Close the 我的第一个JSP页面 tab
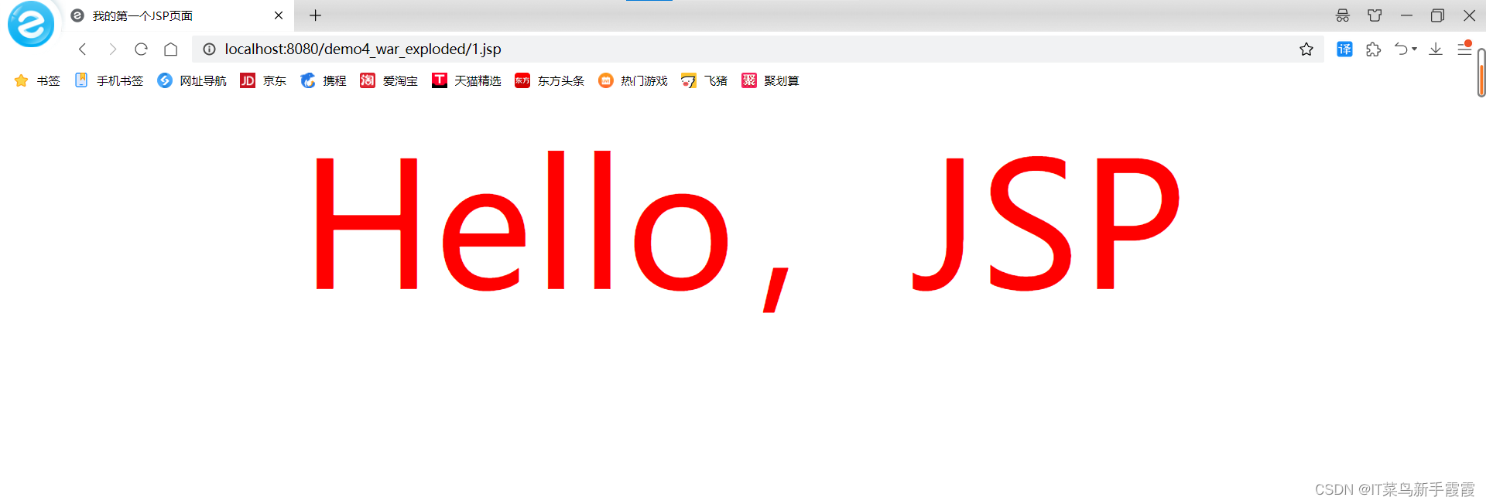The height and width of the screenshot is (504, 1486). (x=279, y=15)
